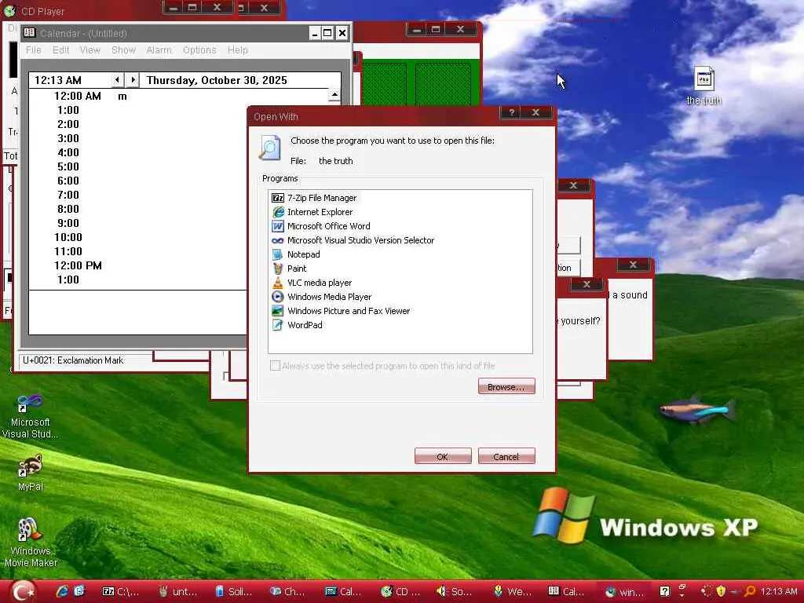Confirm with OK in Open With

click(443, 456)
